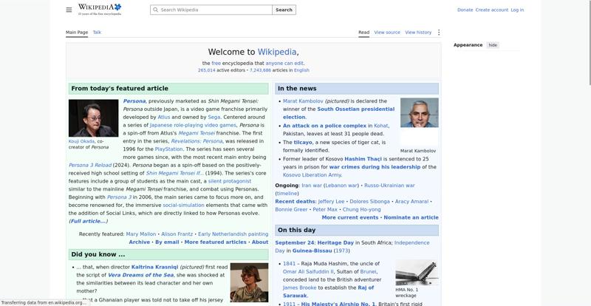The height and width of the screenshot is (306, 591).
Task: Open Kosovo Liberation Army link
Action: [312, 175]
